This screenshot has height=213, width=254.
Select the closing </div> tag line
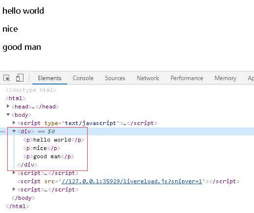pos(27,165)
